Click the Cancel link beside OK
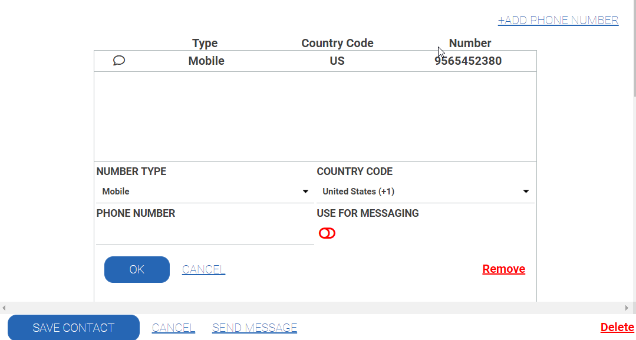The height and width of the screenshot is (340, 636). pyautogui.click(x=203, y=270)
